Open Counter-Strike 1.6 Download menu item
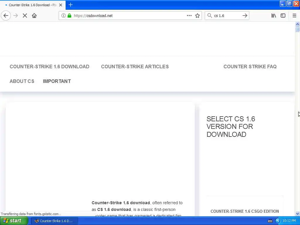 [x=50, y=67]
